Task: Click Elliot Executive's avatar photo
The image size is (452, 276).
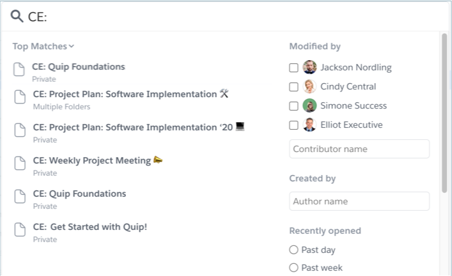Action: tap(309, 125)
